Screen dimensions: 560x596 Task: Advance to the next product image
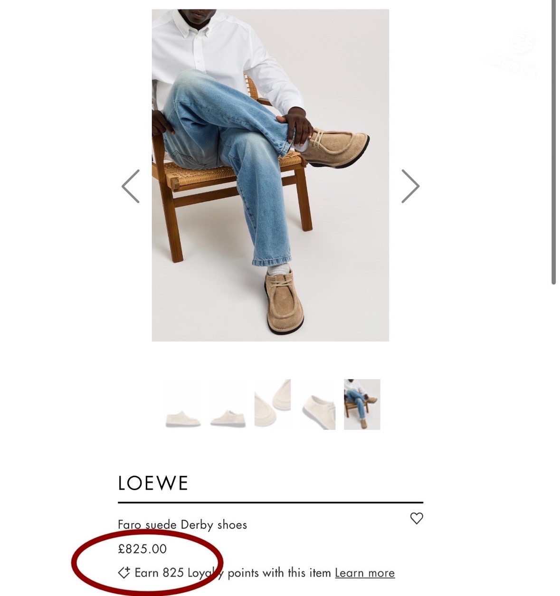tap(410, 186)
